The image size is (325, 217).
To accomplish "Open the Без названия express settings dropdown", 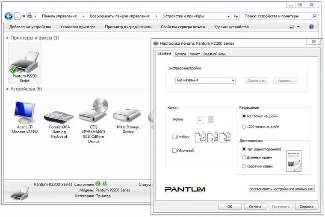I will pyautogui.click(x=205, y=80).
